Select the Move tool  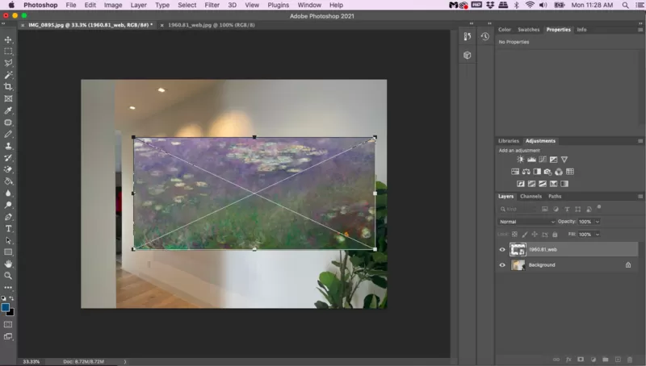[x=8, y=40]
